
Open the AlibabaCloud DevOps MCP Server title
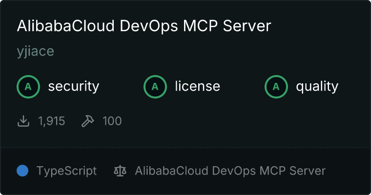tap(144, 26)
